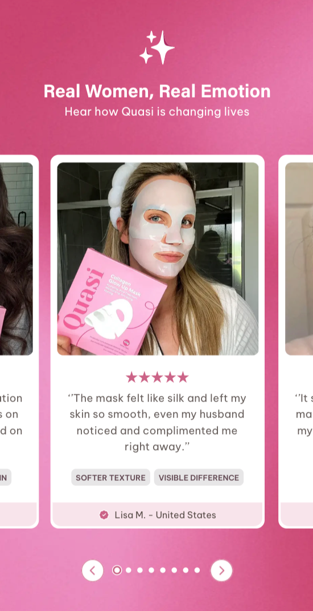Image resolution: width=313 pixels, height=611 pixels.
Task: Advance to next testimonial with right arrow
Action: (x=221, y=570)
